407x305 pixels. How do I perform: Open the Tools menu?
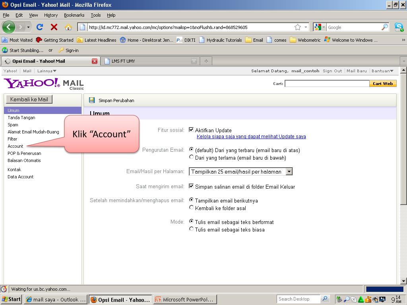click(96, 15)
